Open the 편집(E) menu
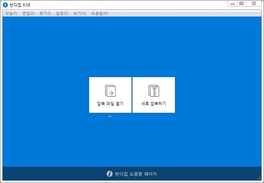The height and width of the screenshot is (183, 264). tap(28, 13)
